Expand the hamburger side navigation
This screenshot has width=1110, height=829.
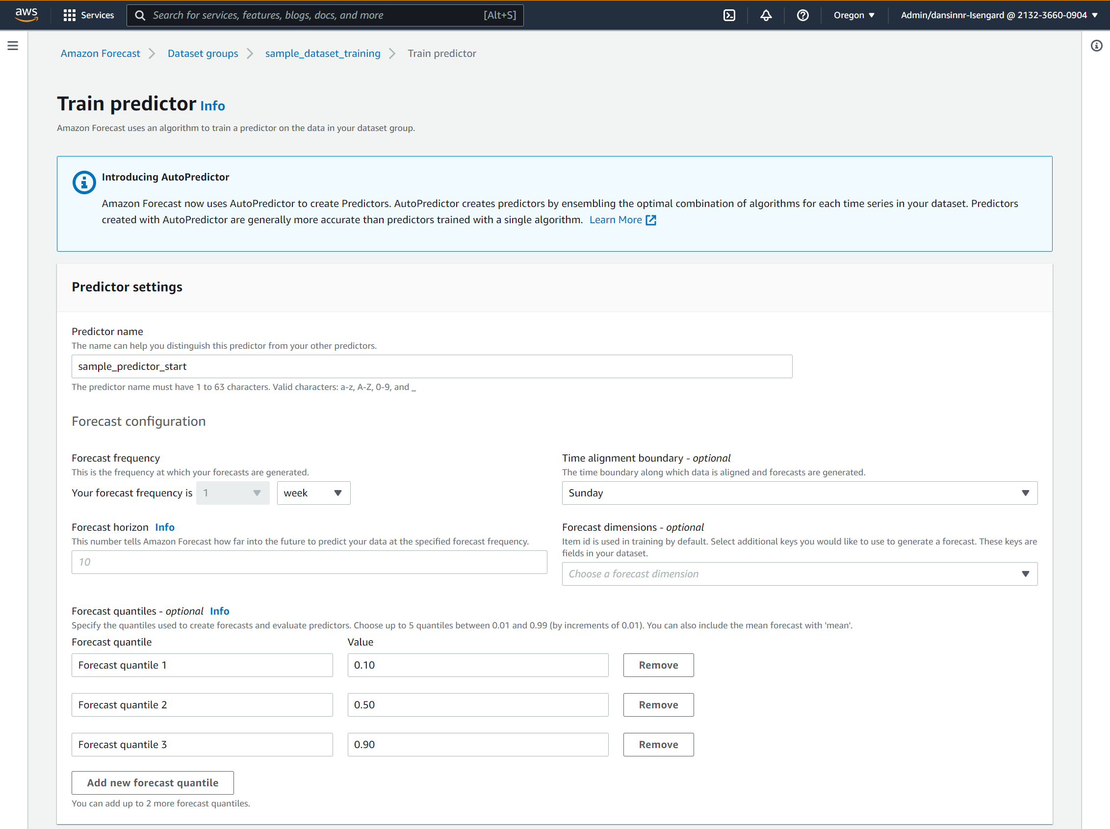coord(13,46)
